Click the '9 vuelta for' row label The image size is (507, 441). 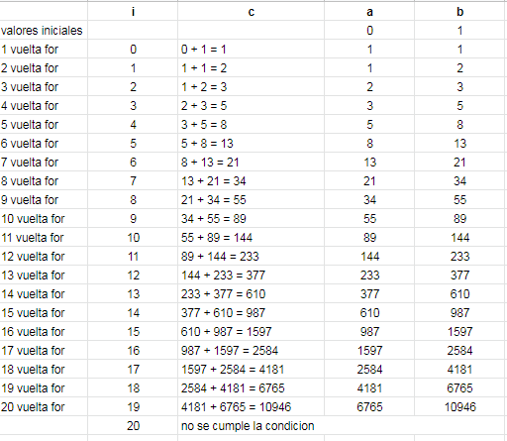(44, 199)
